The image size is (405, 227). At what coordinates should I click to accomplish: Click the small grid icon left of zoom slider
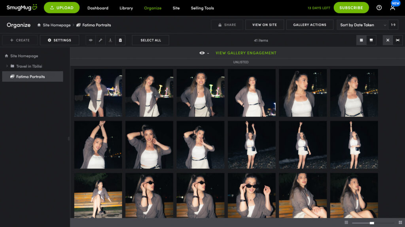point(346,222)
